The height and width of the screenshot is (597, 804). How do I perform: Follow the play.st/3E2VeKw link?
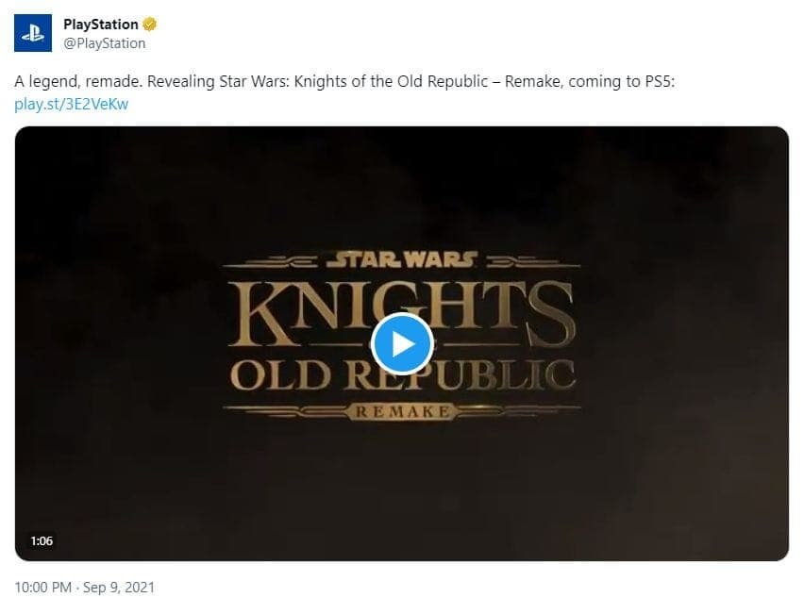(x=72, y=105)
